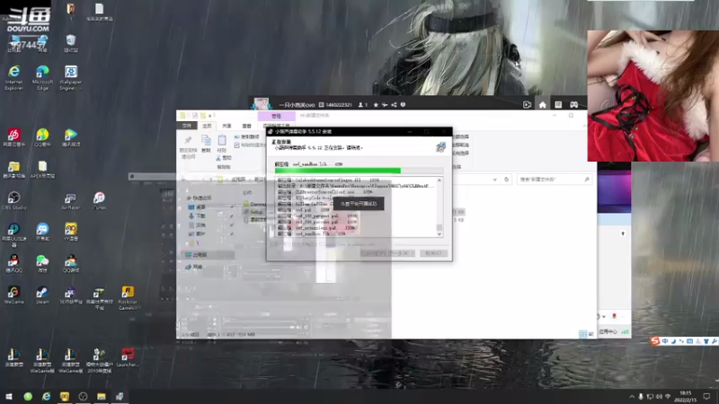This screenshot has height=404, width=719.
Task: Click the Pin to Quick Access ribbon icon
Action: click(188, 146)
